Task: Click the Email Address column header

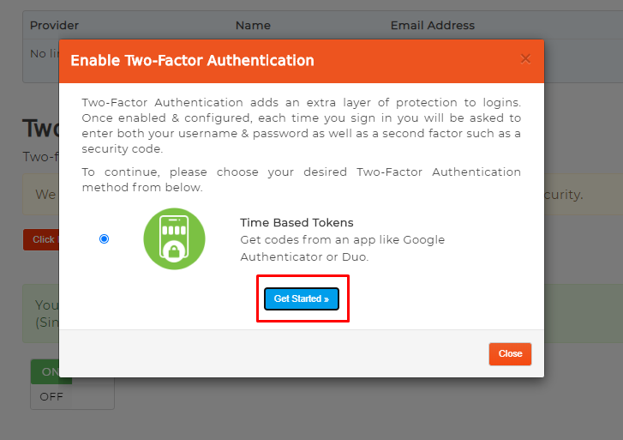Action: [x=432, y=26]
